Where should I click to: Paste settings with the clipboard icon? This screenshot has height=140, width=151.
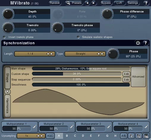coord(146,136)
